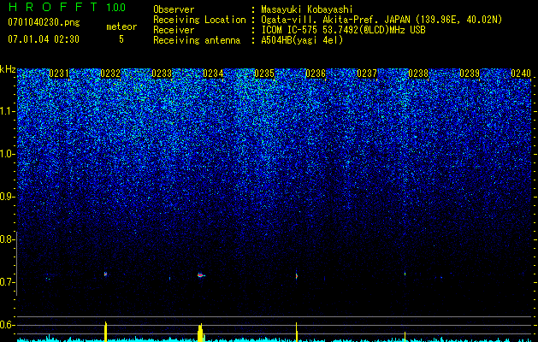Click the wide yellow power spike under 0234
Screen dimensions: 538x342
[x=201, y=333]
